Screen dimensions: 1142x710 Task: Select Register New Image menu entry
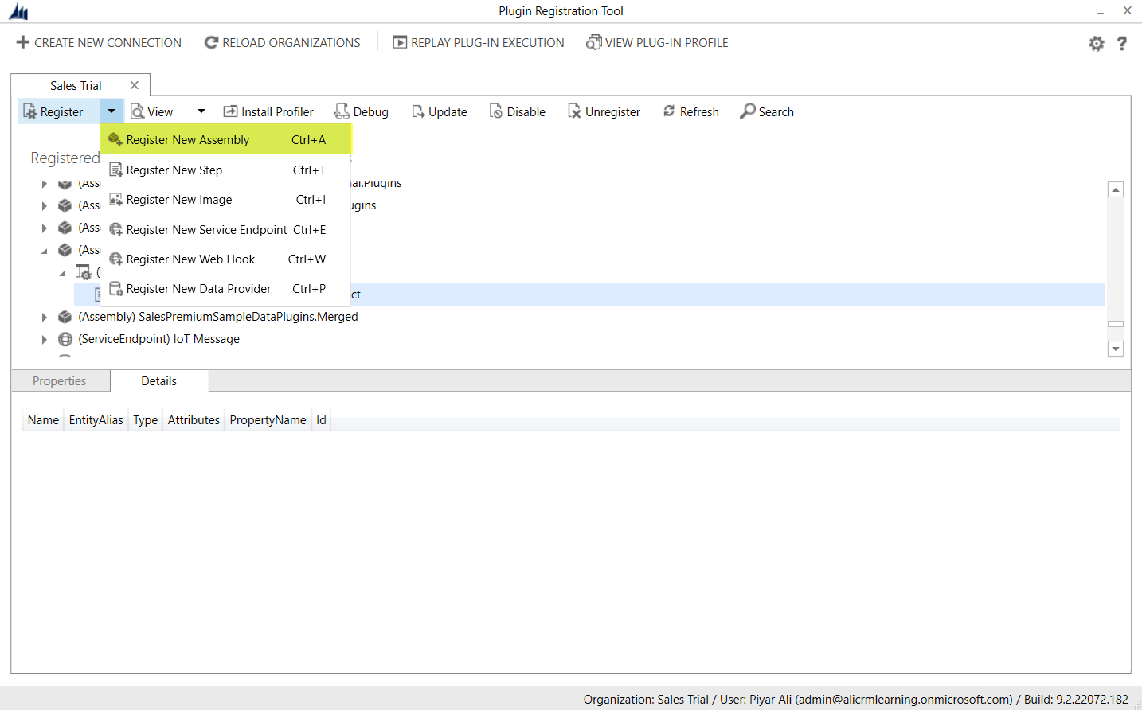tap(225, 199)
